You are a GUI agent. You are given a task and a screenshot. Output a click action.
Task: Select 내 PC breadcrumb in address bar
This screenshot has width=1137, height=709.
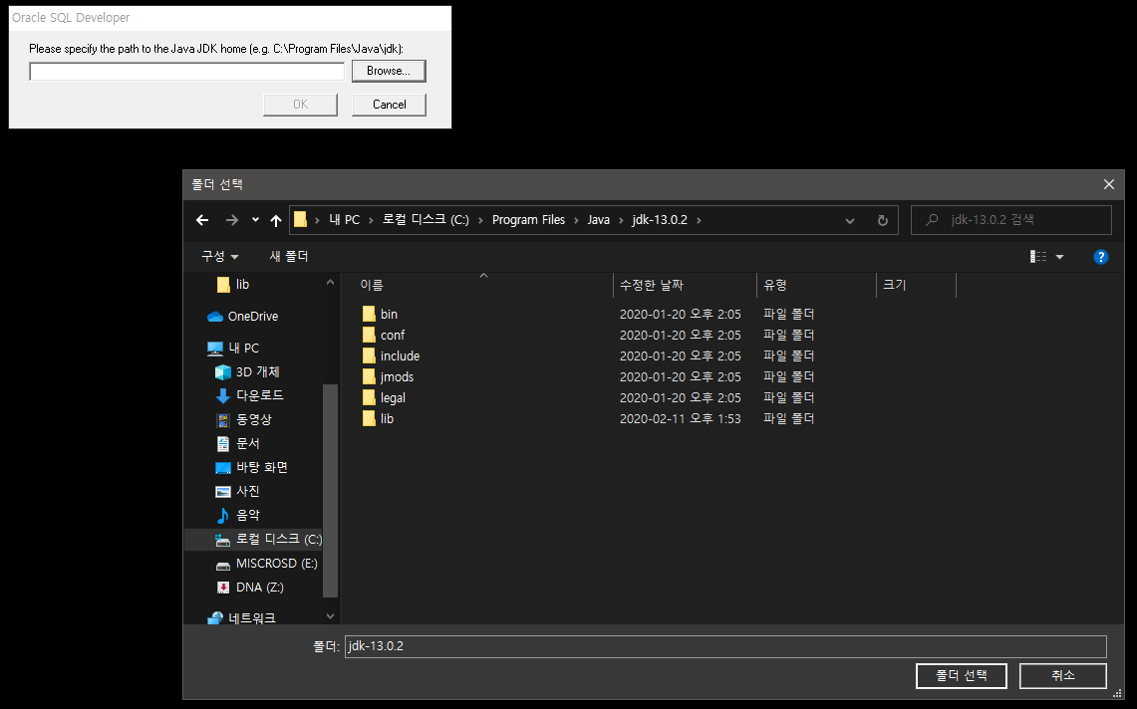pyautogui.click(x=345, y=220)
